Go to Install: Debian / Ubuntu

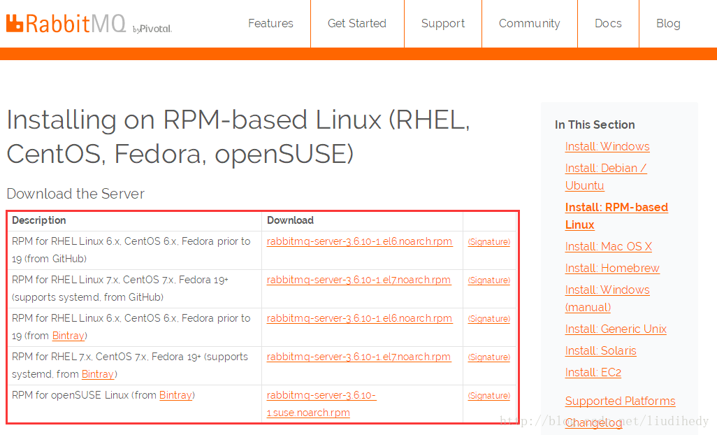[606, 177]
